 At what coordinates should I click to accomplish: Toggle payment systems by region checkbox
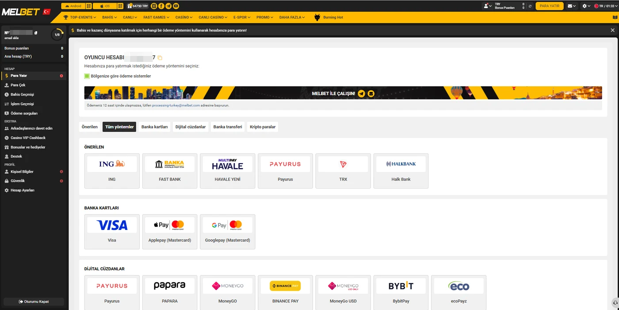87,76
